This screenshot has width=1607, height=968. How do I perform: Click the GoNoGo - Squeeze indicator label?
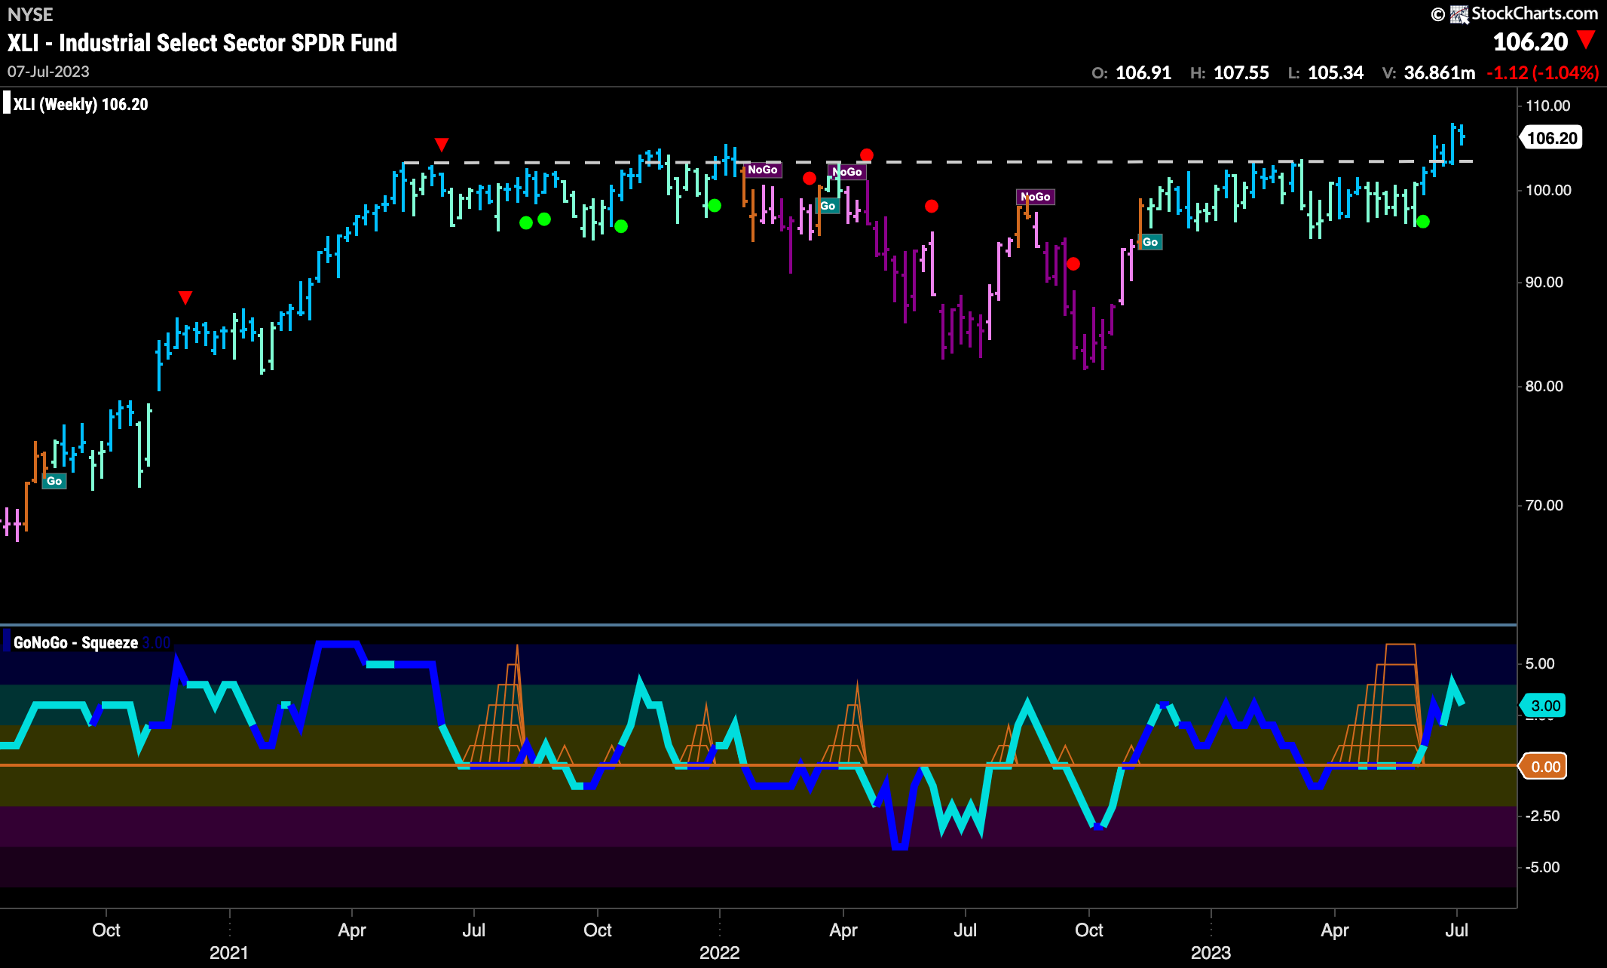coord(76,642)
